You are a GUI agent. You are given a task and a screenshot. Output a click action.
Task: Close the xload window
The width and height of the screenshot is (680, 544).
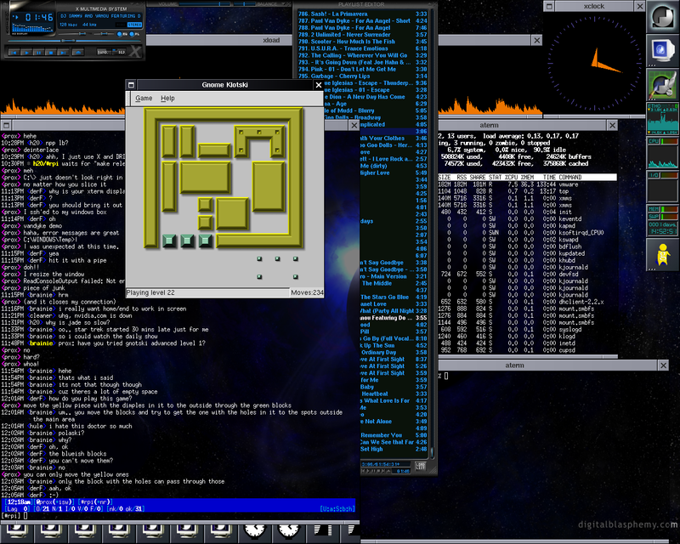pyautogui.click(x=537, y=40)
